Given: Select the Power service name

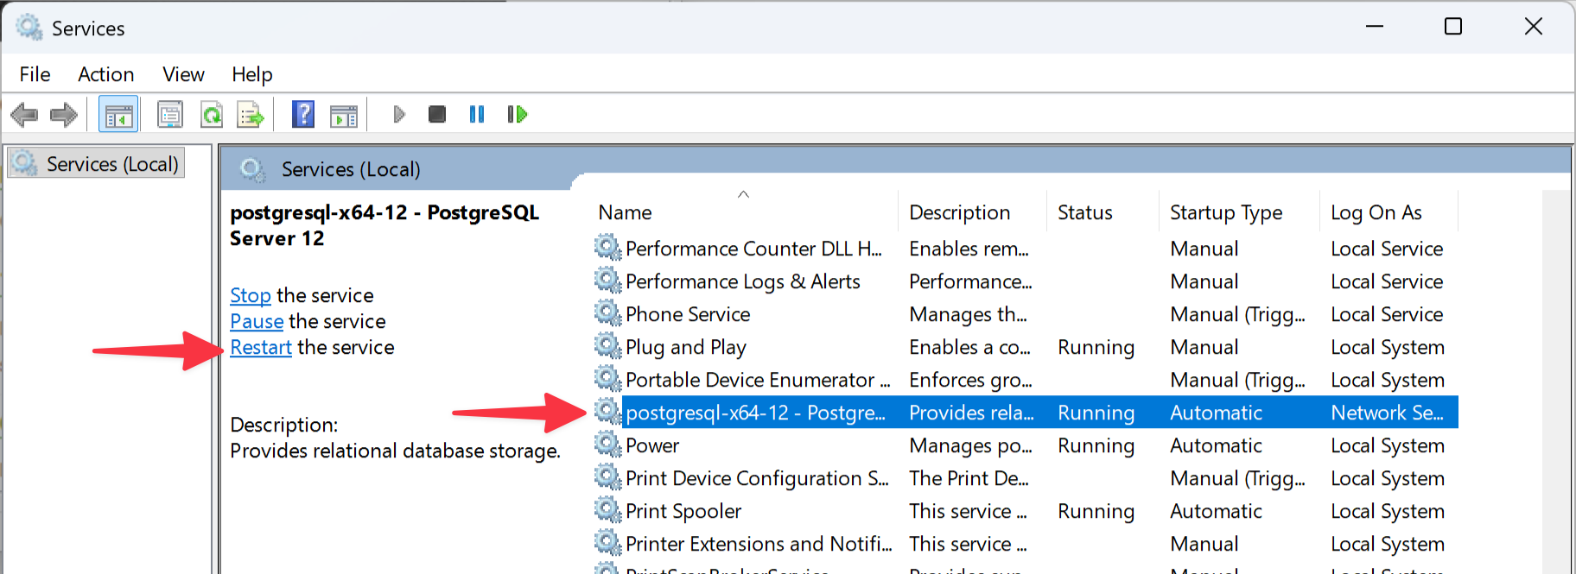Looking at the screenshot, I should [652, 445].
